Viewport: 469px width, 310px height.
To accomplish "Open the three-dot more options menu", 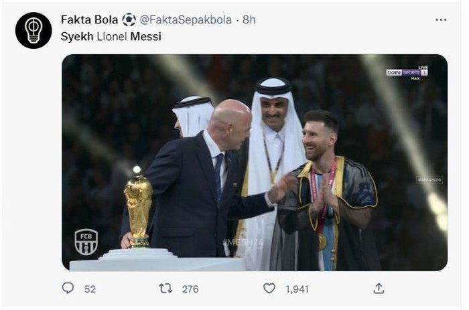I will (x=440, y=20).
